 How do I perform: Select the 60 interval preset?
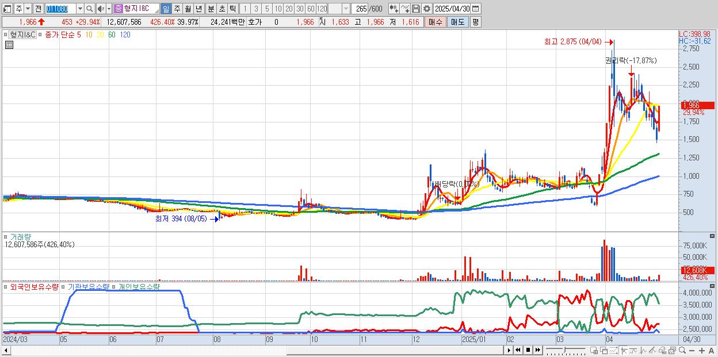[x=311, y=9]
